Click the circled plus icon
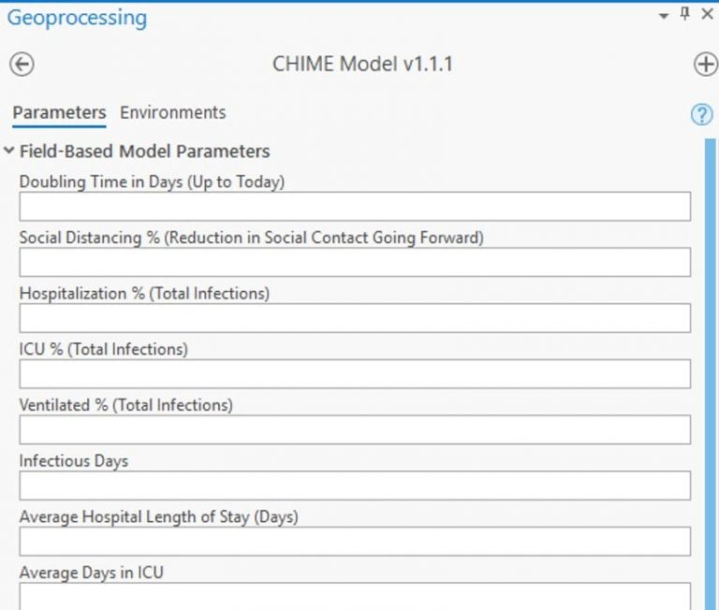719x610 pixels. point(705,65)
